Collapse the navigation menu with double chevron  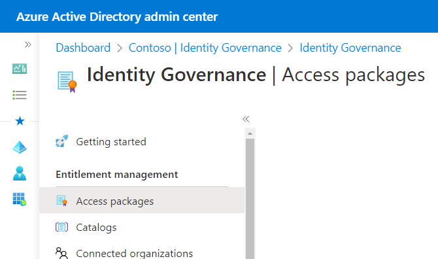click(246, 119)
